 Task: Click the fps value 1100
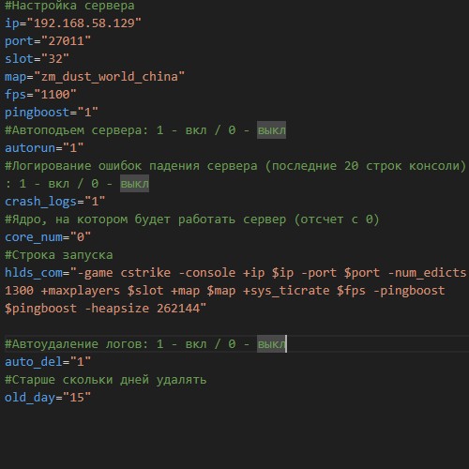click(55, 95)
